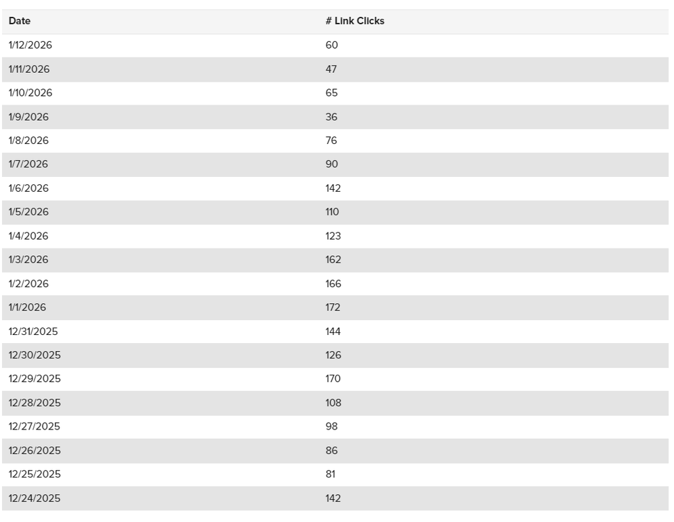Click the Date column header

click(20, 21)
